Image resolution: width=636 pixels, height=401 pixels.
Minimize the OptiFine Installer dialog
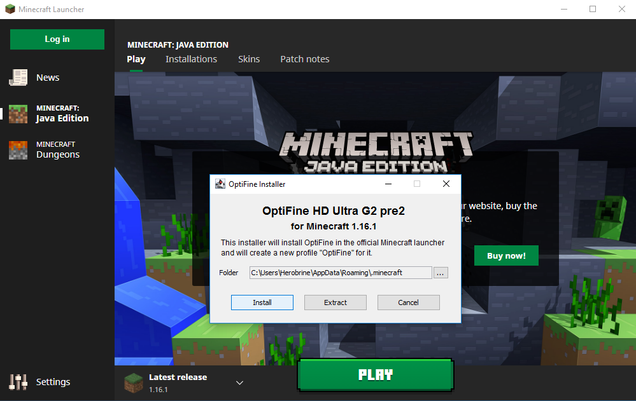point(388,184)
